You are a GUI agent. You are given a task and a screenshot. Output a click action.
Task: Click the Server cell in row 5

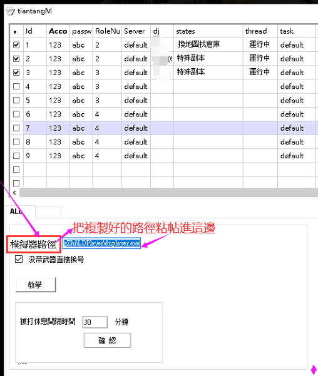click(136, 100)
